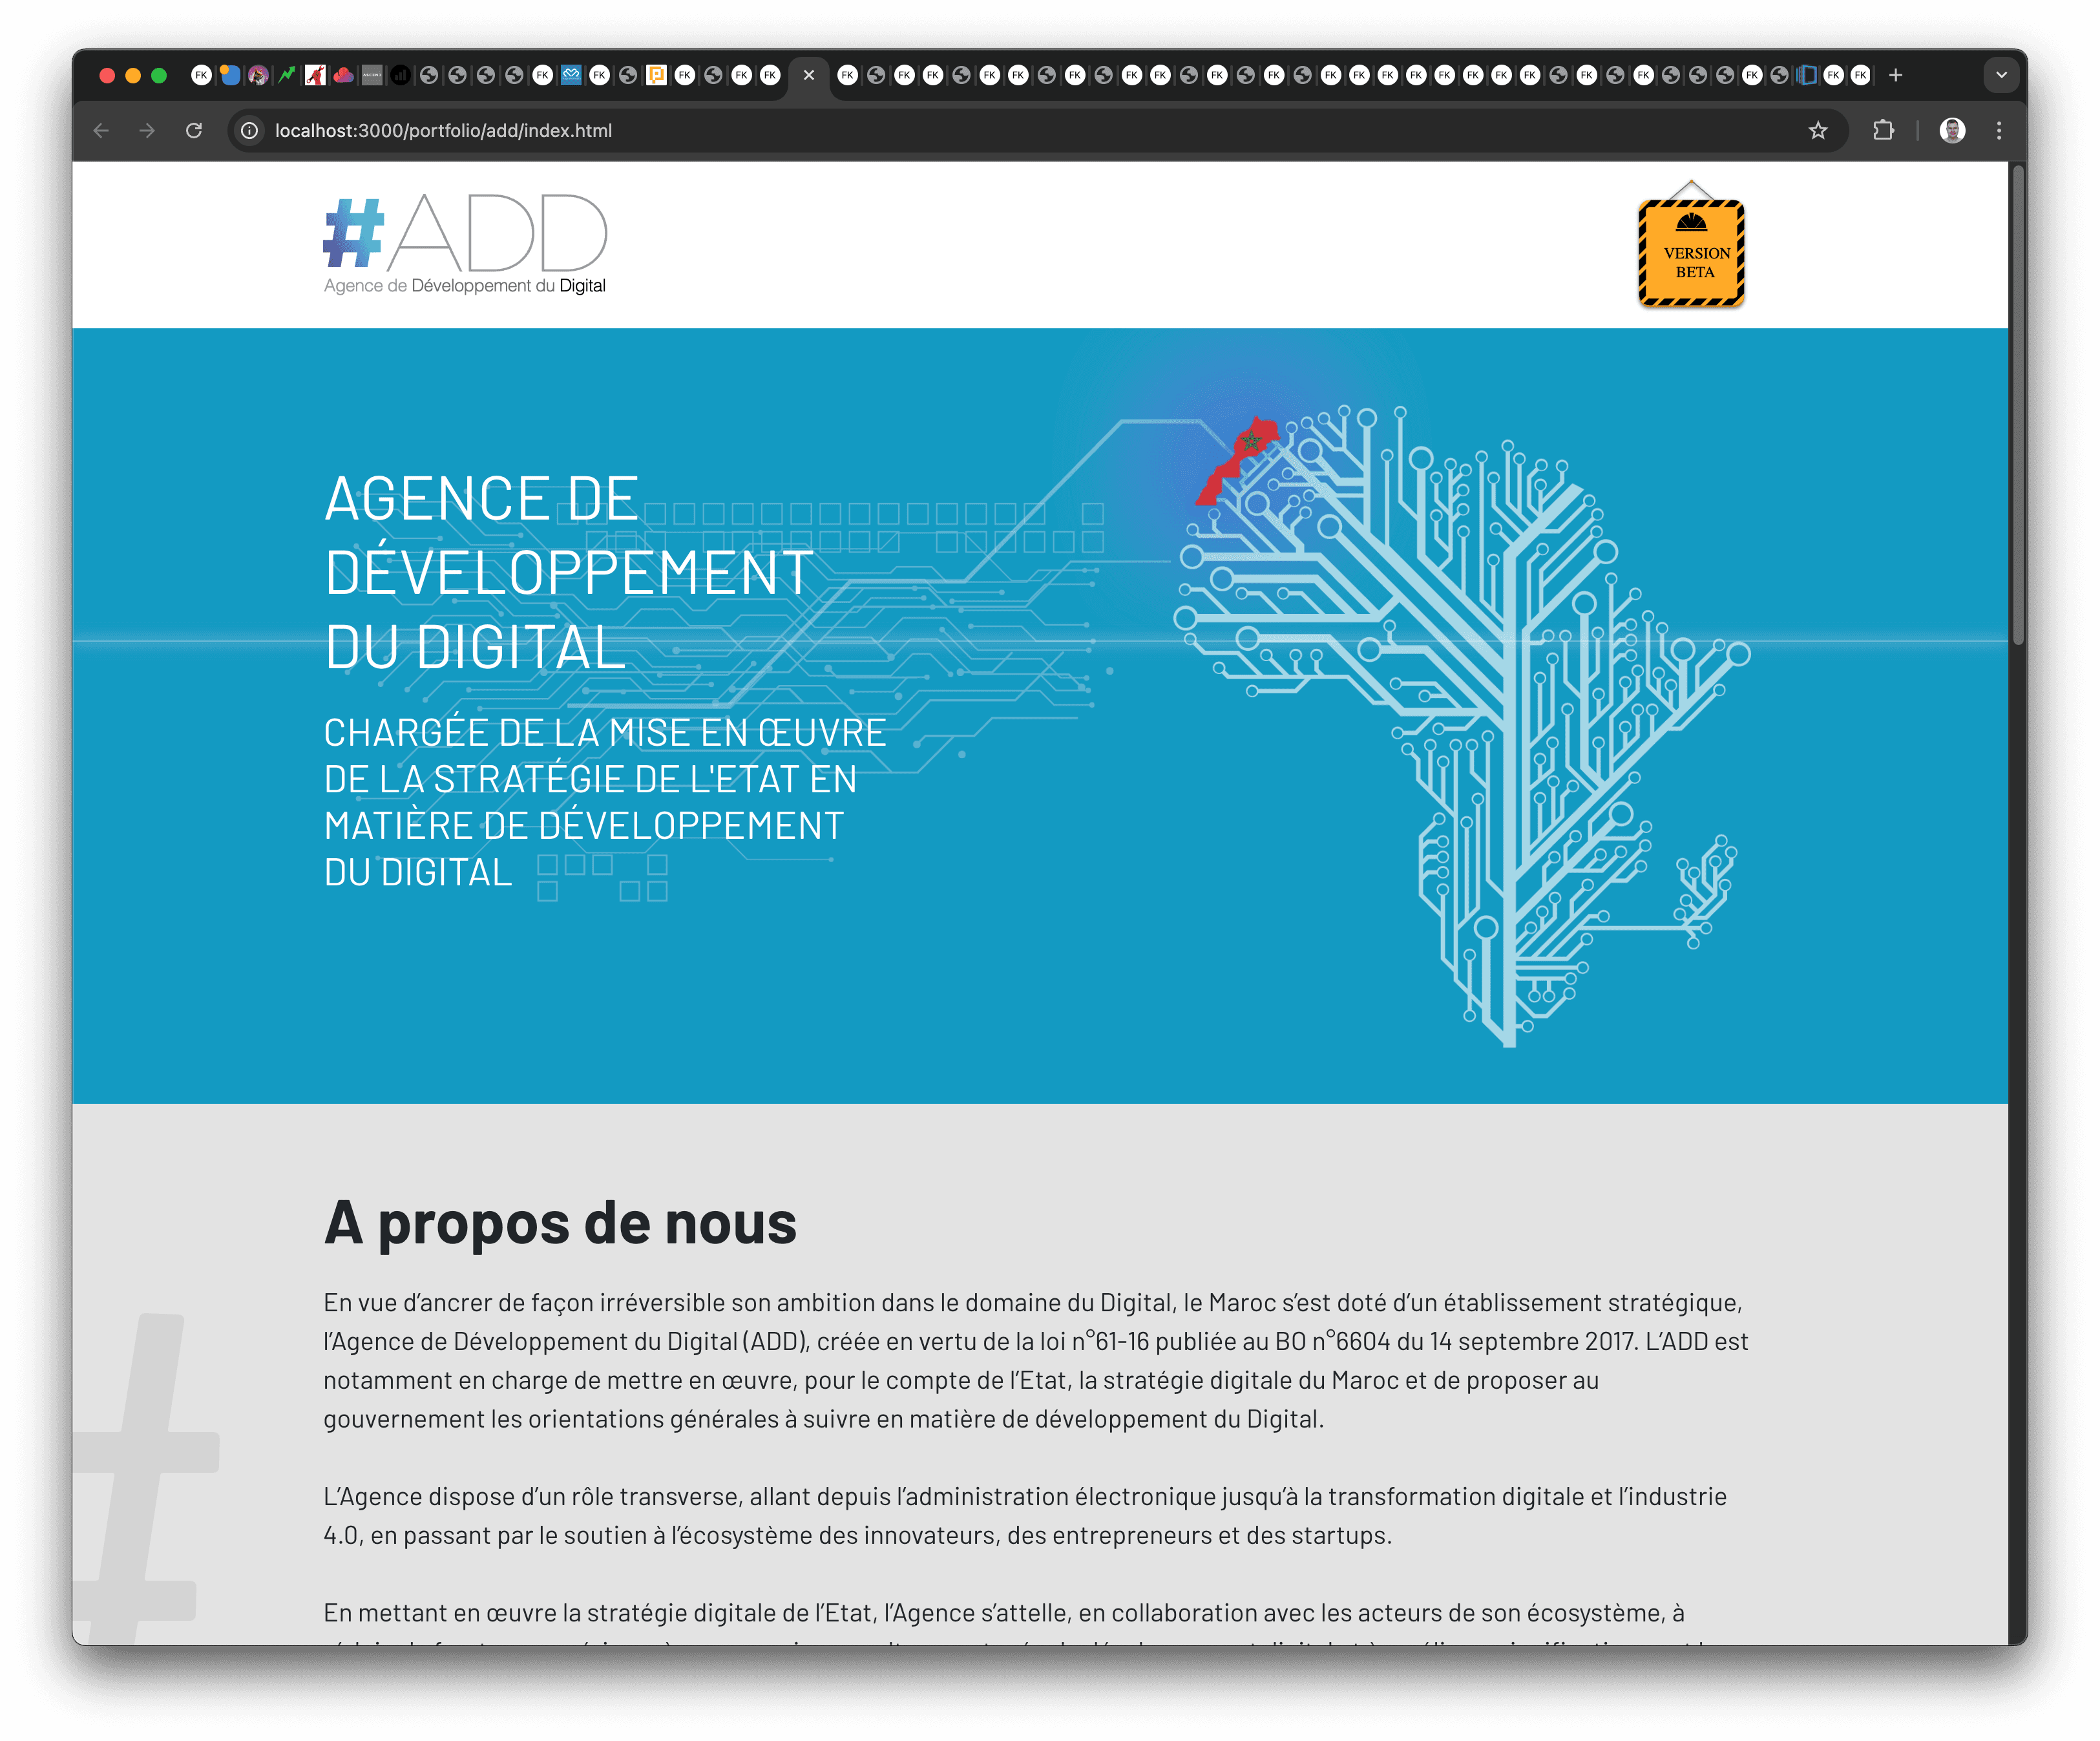Screen dimensions: 2100x1741
Task: Switch to the green upward arrow tab
Action: click(x=287, y=75)
